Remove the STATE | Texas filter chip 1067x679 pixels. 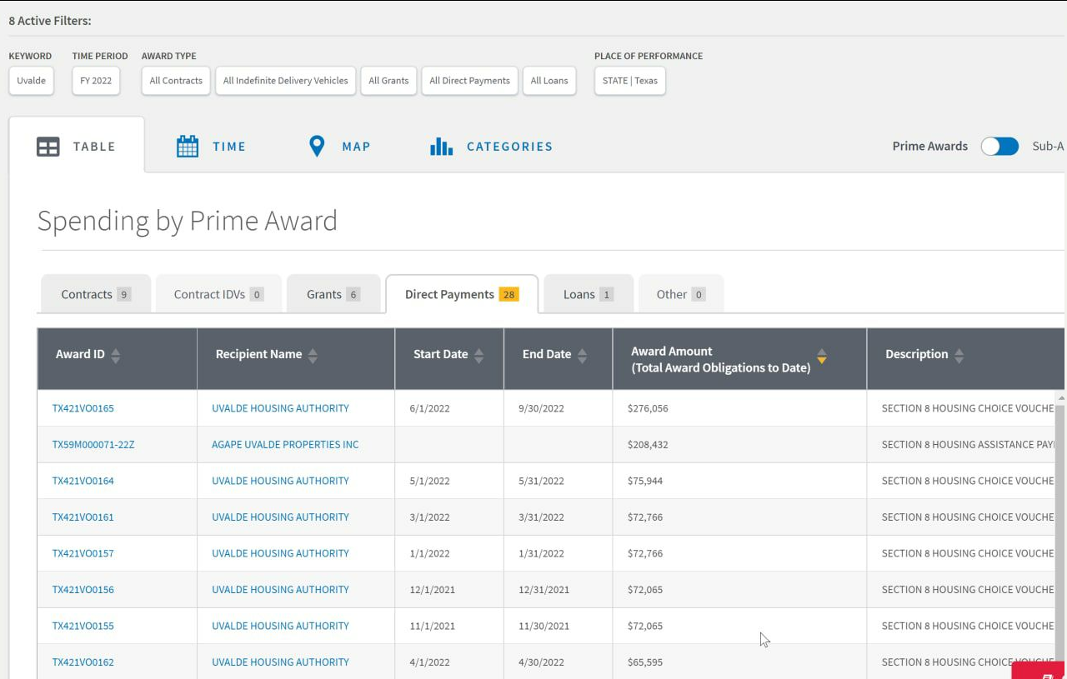[630, 81]
